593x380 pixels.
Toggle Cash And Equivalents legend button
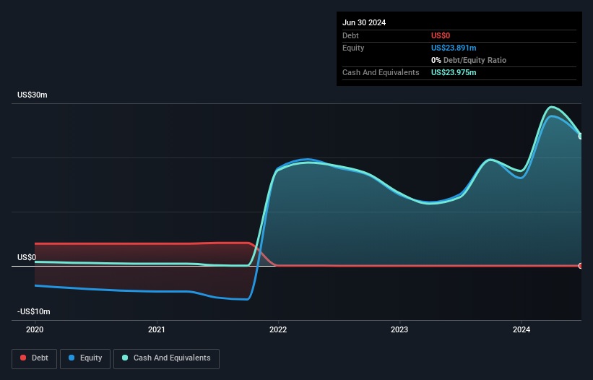click(x=166, y=358)
